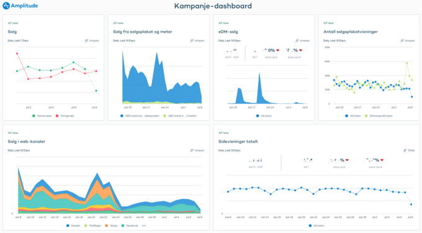Toggle the Denne uken legend series

[42, 116]
